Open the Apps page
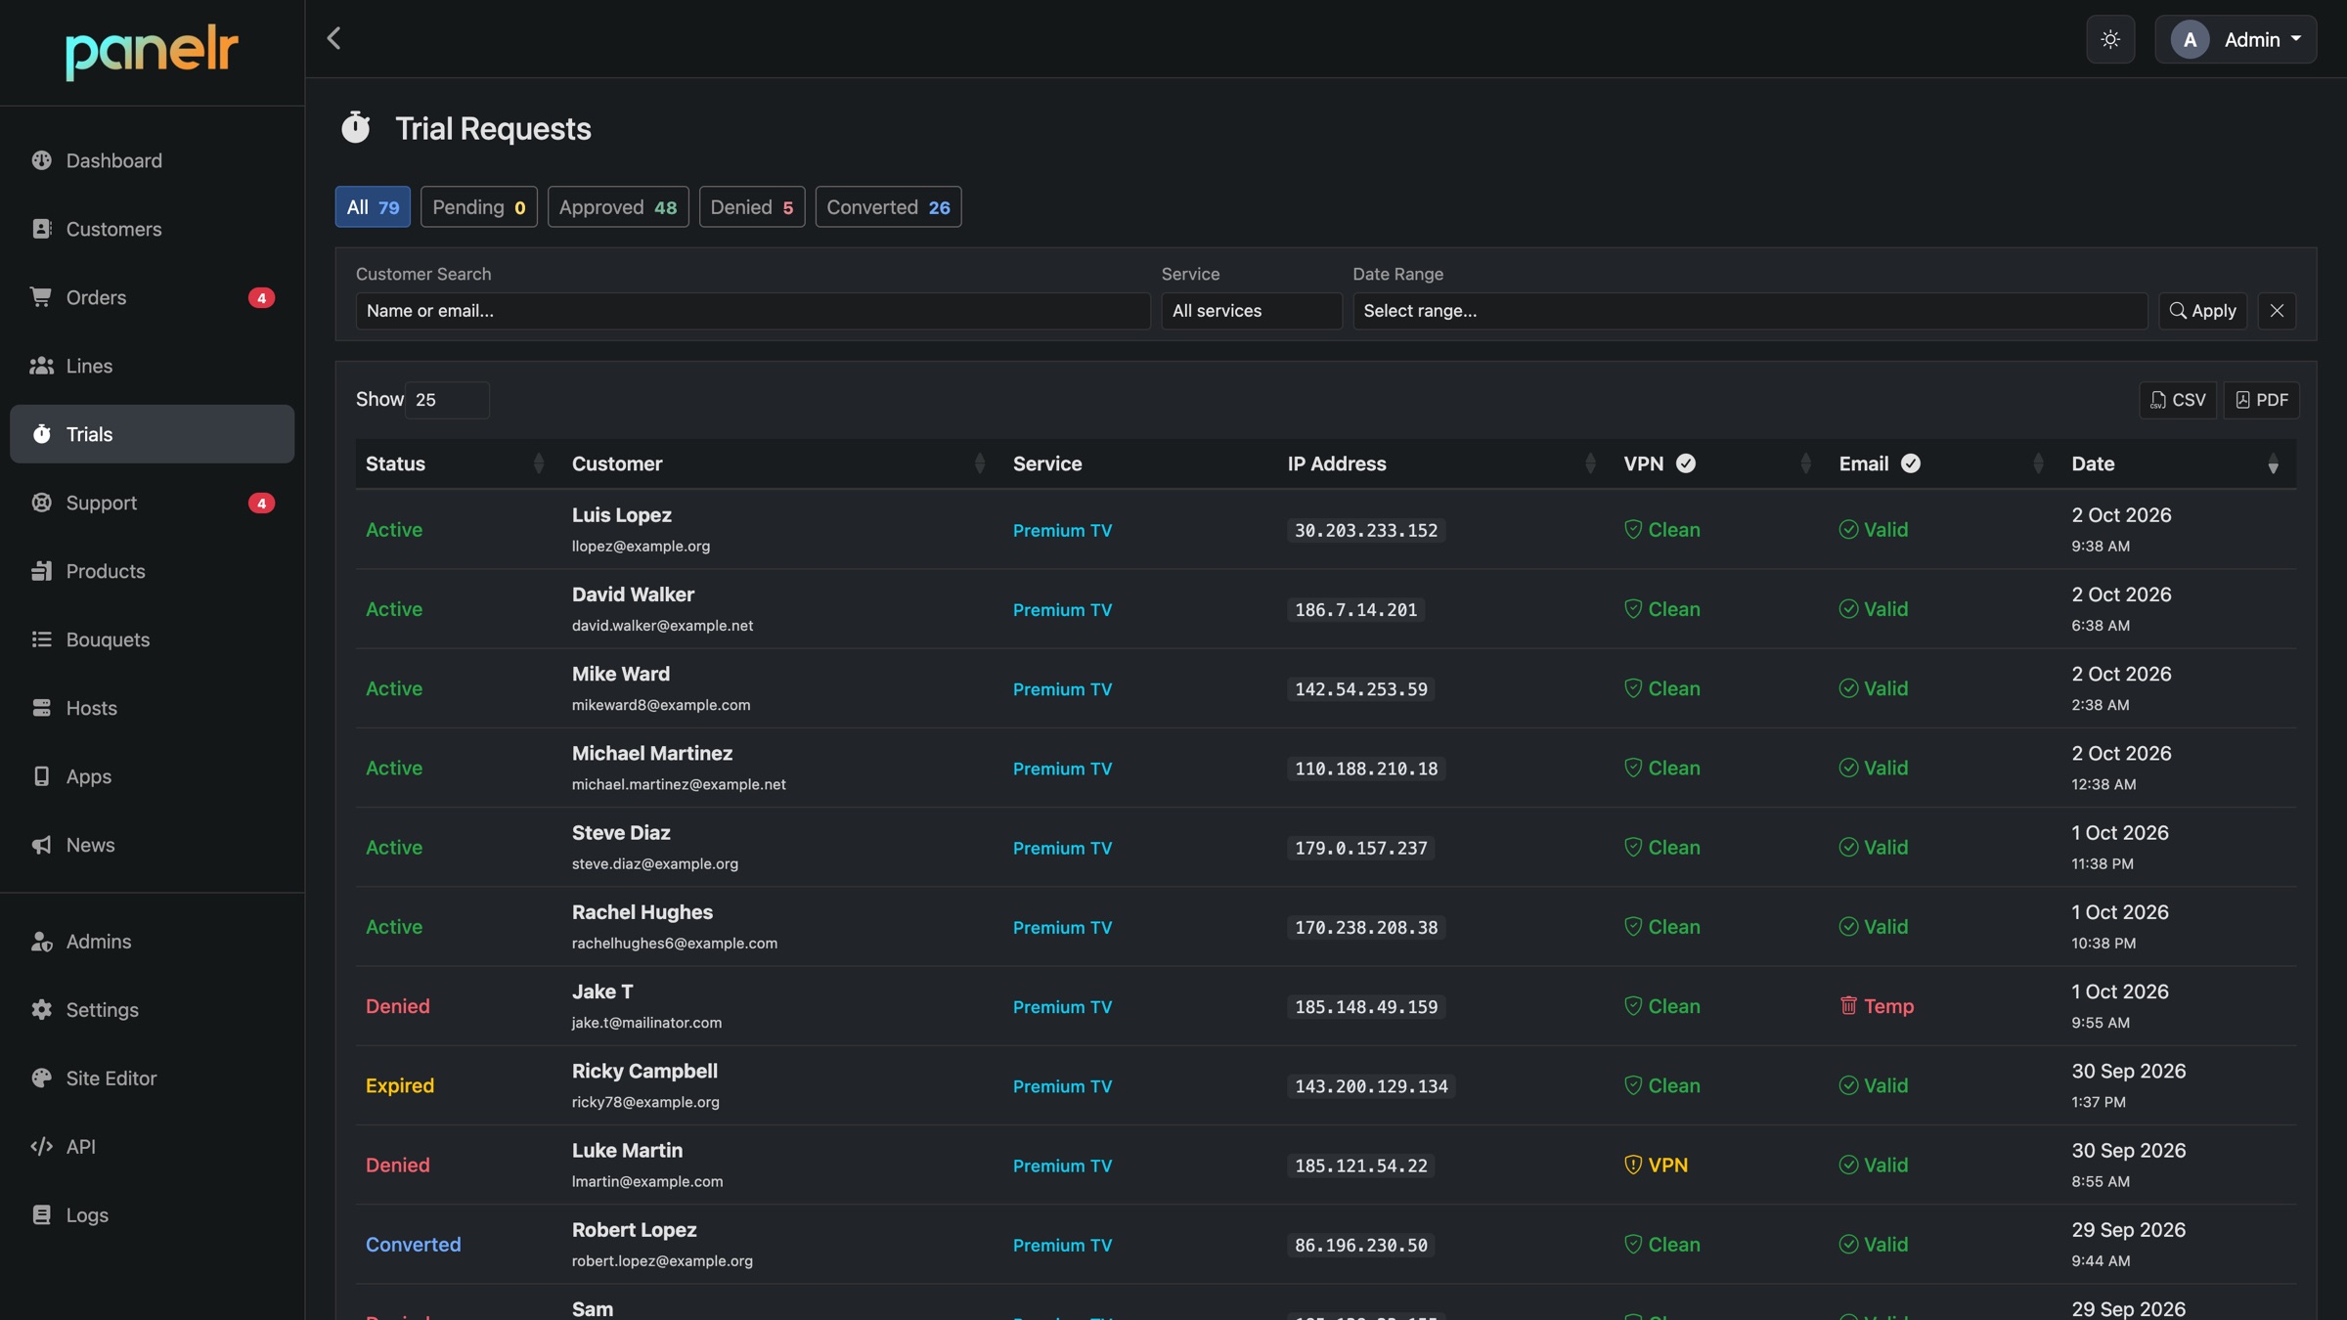This screenshot has width=2347, height=1320. click(x=152, y=776)
